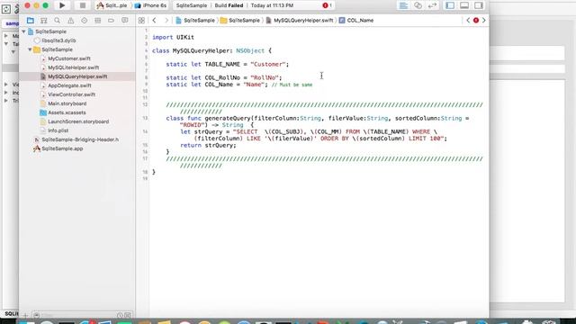Click the generateQuery function name
Image resolution: width=576 pixels, height=324 pixels.
(x=228, y=118)
